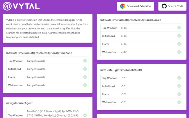Click green check for userAgent Top Window

click(85, 115)
